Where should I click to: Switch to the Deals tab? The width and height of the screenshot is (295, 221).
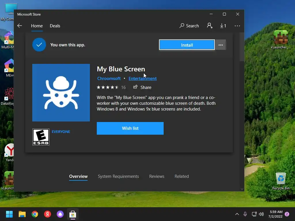pos(55,26)
